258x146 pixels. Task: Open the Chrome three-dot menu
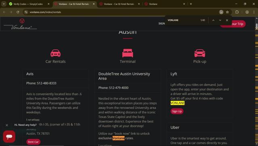(x=254, y=12)
